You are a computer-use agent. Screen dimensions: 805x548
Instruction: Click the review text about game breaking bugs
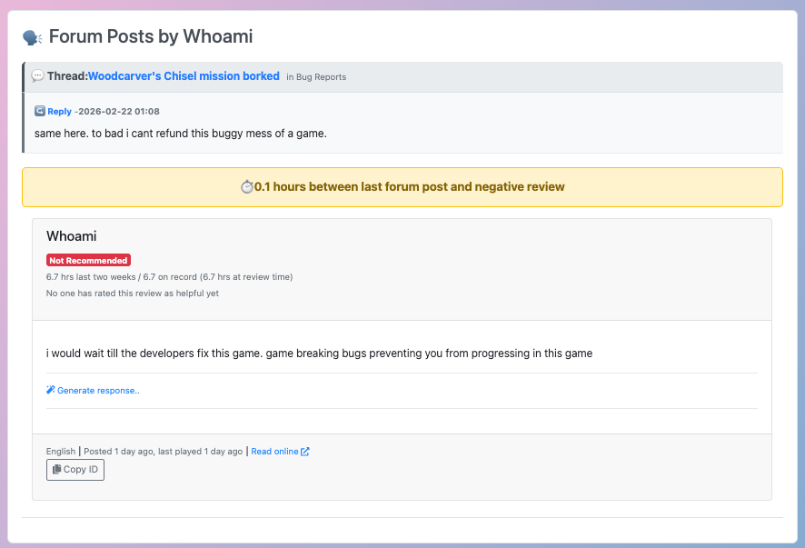(x=319, y=354)
